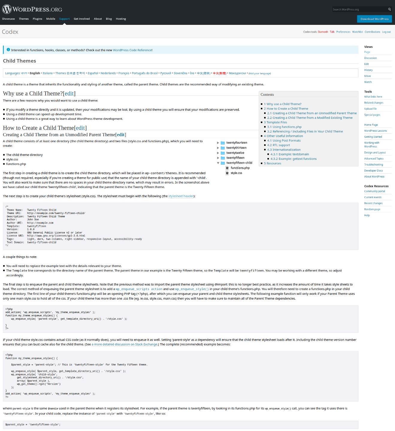Jump to 5 Resources in contents
The height and width of the screenshot is (431, 395).
(273, 163)
